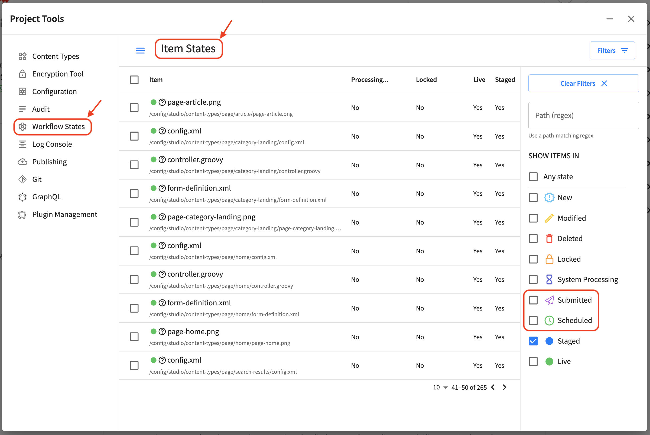Click the help icon beside page-article.png
Viewport: 650px width, 435px height.
point(162,102)
